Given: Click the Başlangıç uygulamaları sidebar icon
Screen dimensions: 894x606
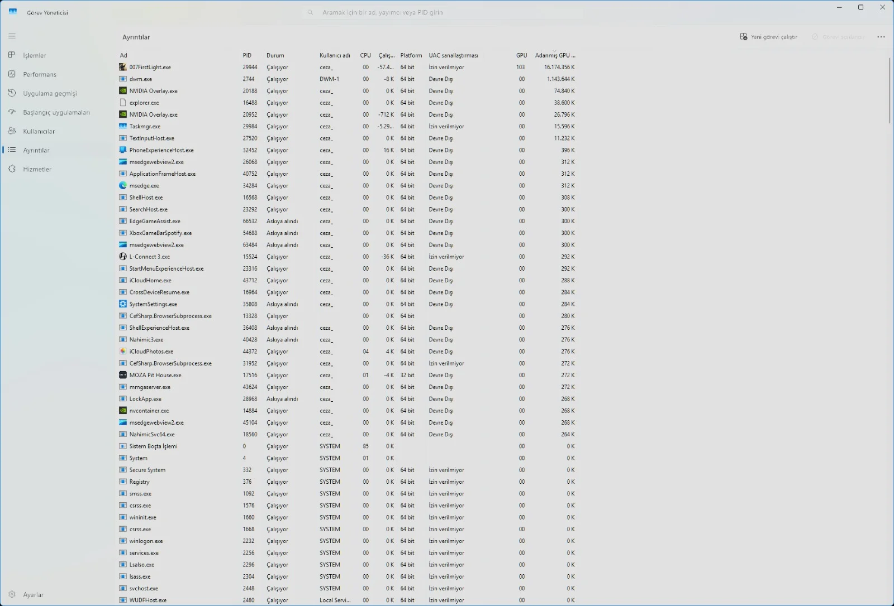Looking at the screenshot, I should 12,112.
